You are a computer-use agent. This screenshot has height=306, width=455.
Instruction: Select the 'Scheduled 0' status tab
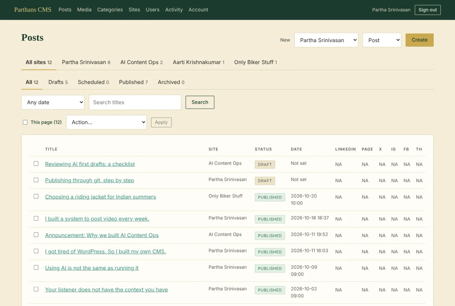point(93,82)
